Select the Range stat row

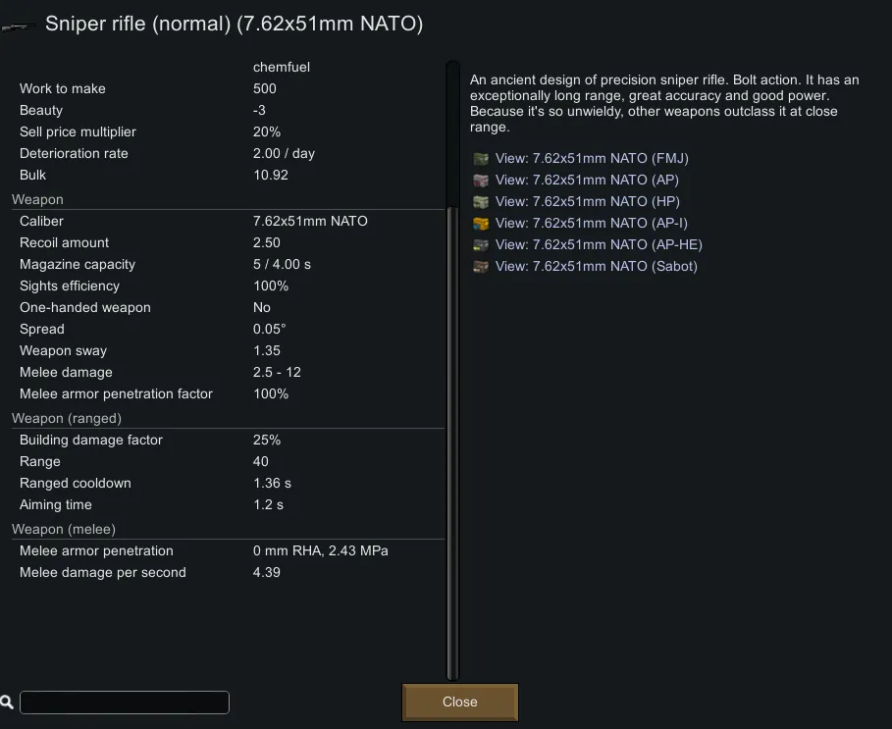click(x=226, y=462)
